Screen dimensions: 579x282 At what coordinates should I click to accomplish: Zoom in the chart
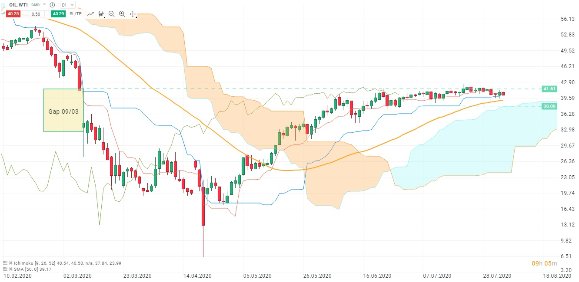[122, 14]
